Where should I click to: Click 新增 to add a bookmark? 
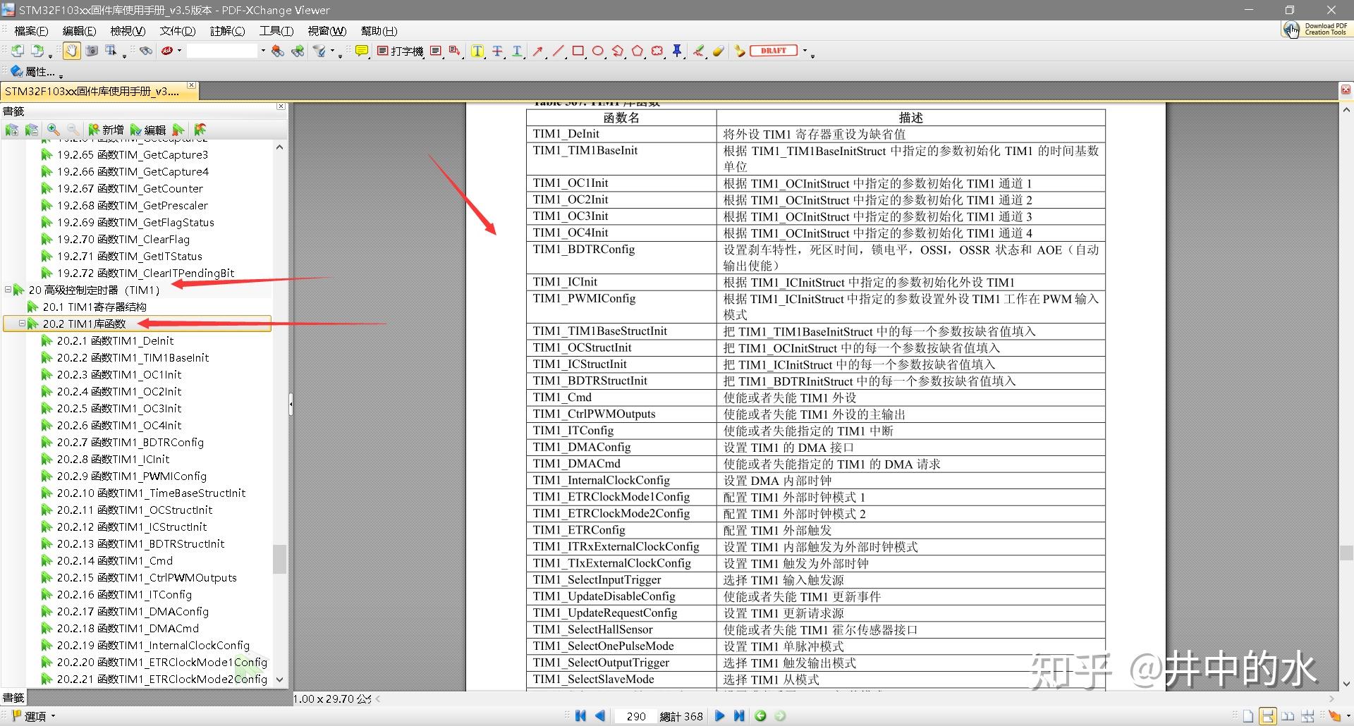pyautogui.click(x=106, y=130)
